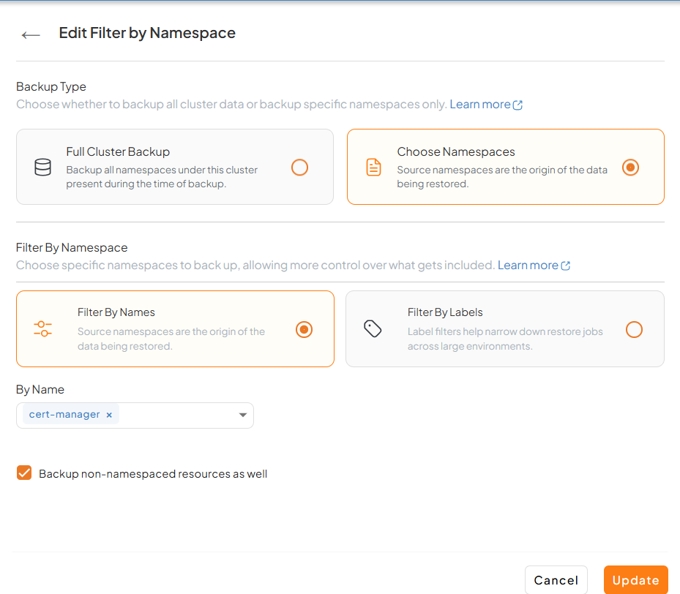The height and width of the screenshot is (594, 680).
Task: Click the Choose Namespaces document icon
Action: pos(373,168)
